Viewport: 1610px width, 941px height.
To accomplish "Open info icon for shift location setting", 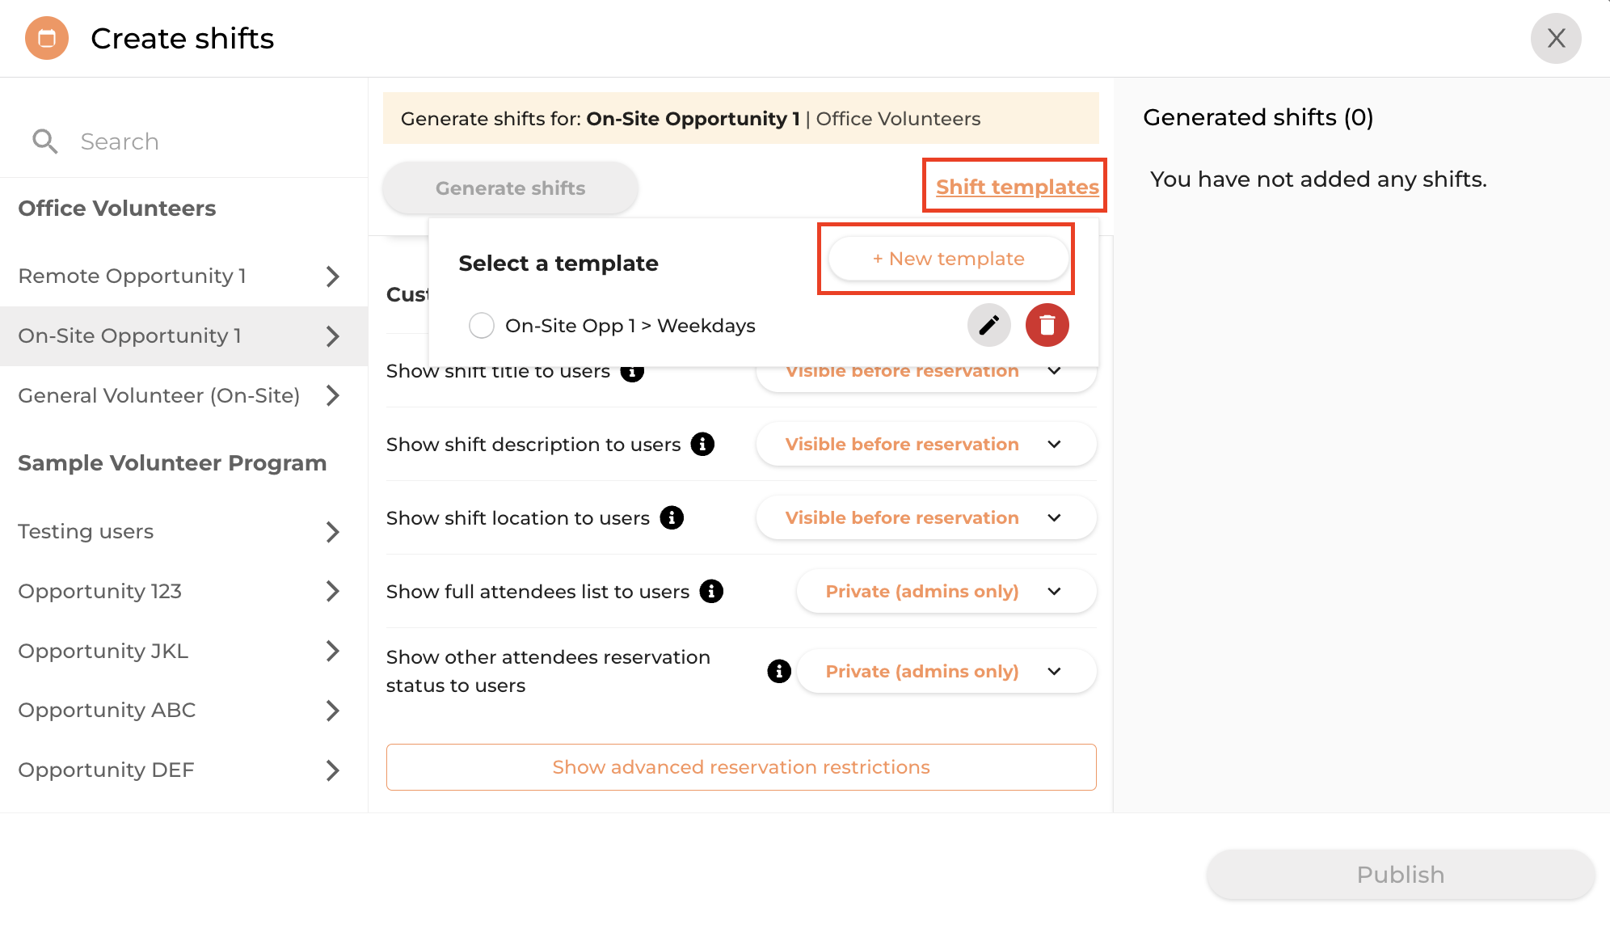I will tap(672, 518).
